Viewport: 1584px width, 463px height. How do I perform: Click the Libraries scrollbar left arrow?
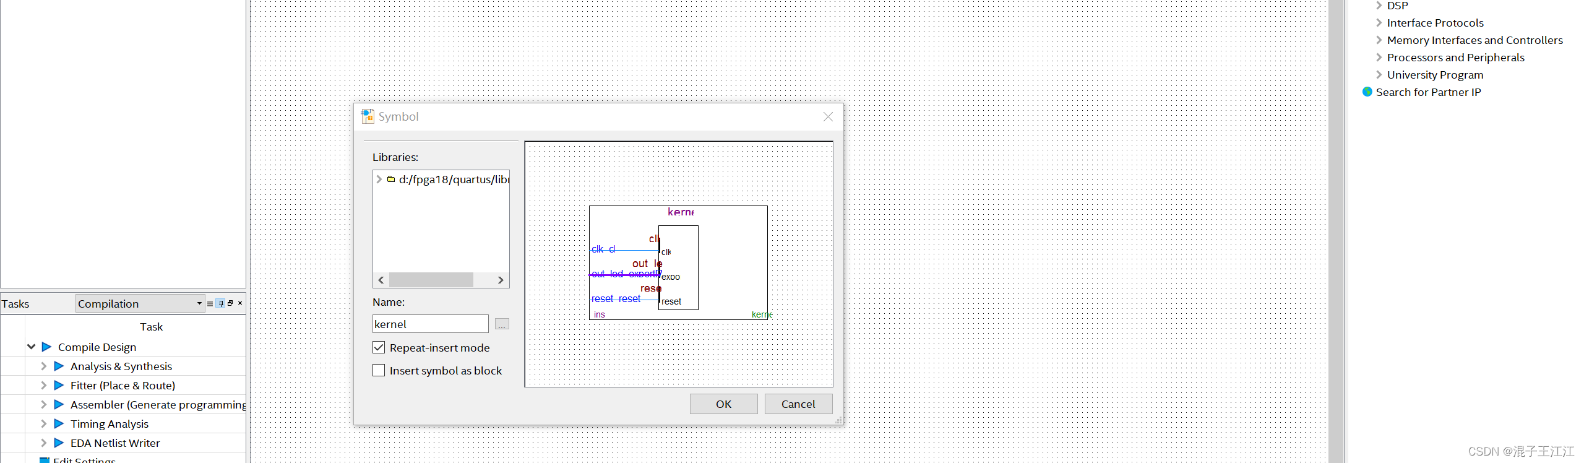[381, 280]
